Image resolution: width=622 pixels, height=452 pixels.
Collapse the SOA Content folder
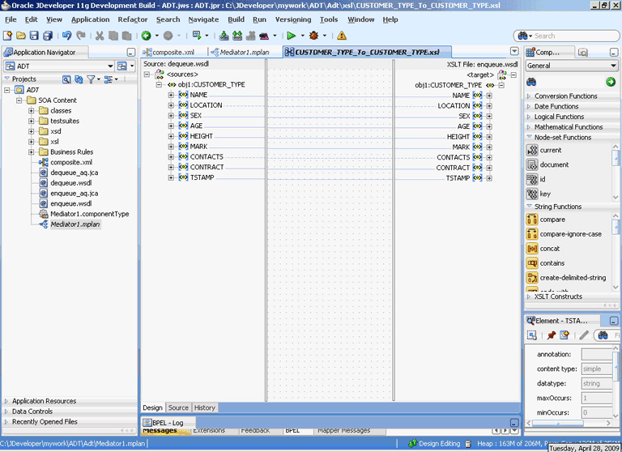[x=19, y=100]
